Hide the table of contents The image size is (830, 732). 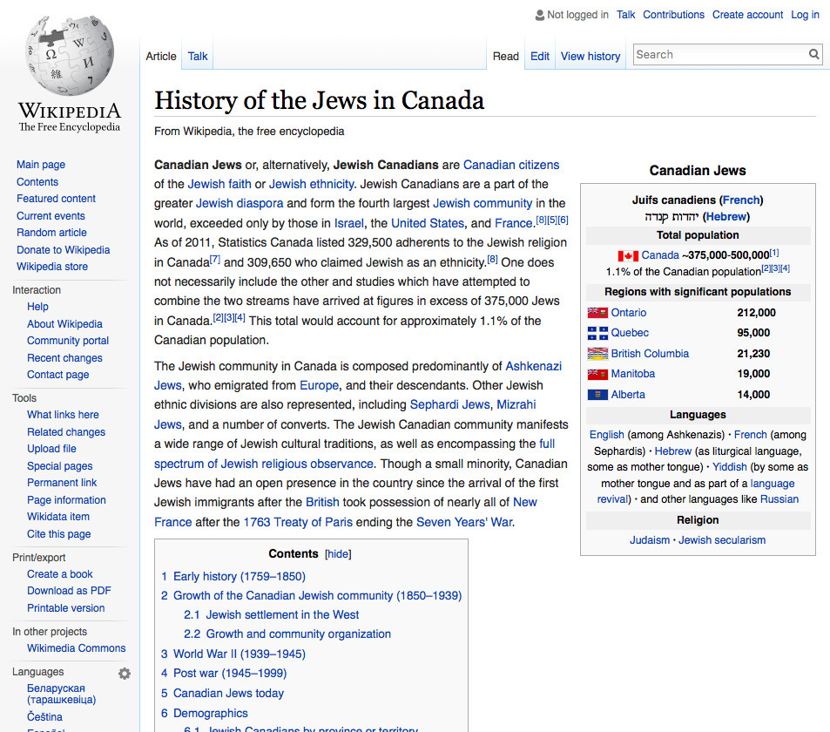coord(338,553)
